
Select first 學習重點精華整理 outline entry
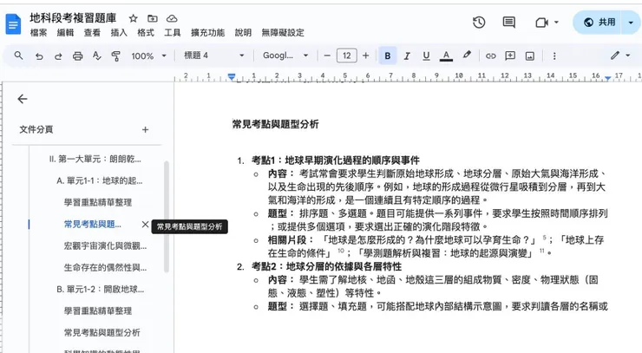(x=98, y=202)
